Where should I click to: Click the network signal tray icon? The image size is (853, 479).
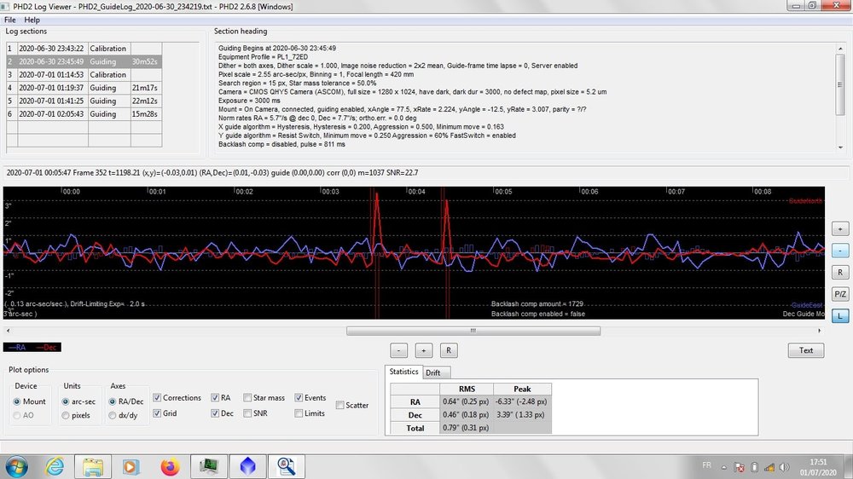(769, 467)
